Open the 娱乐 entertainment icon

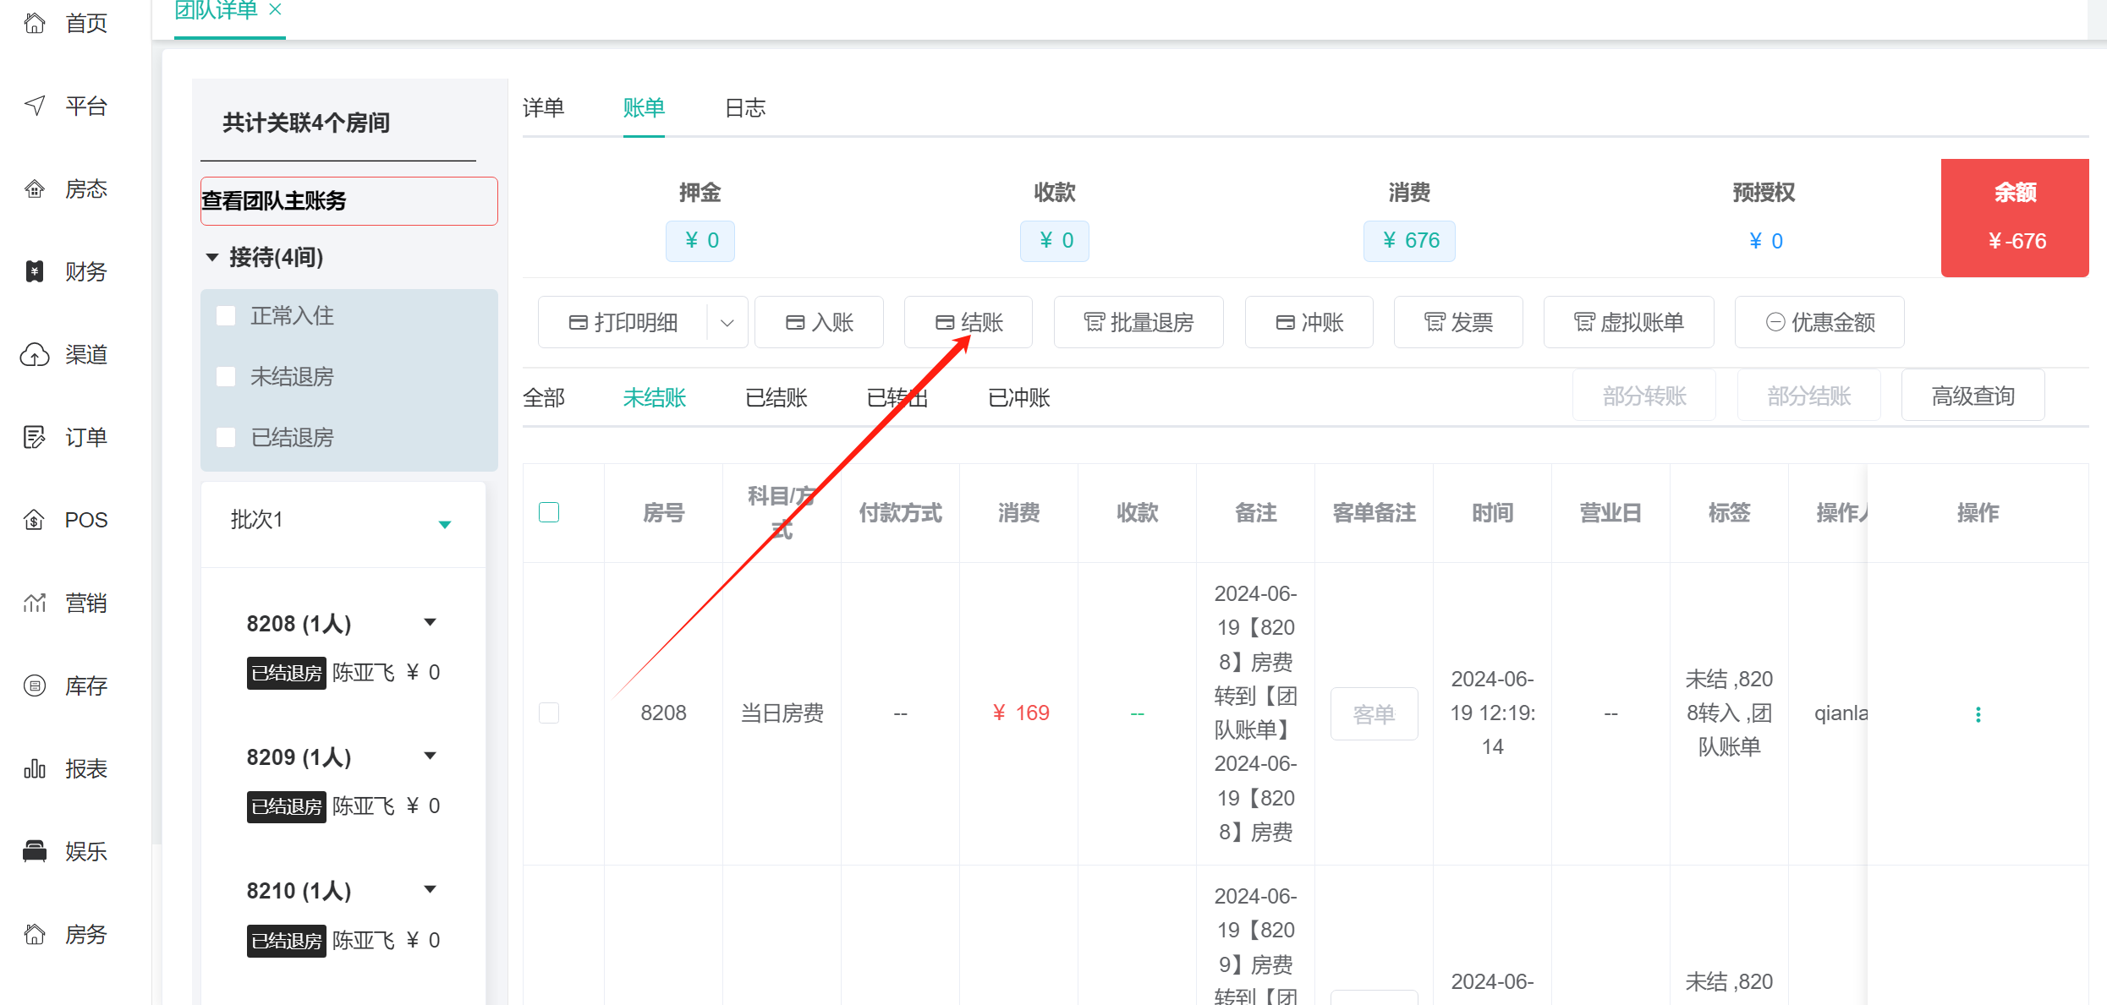coord(35,851)
